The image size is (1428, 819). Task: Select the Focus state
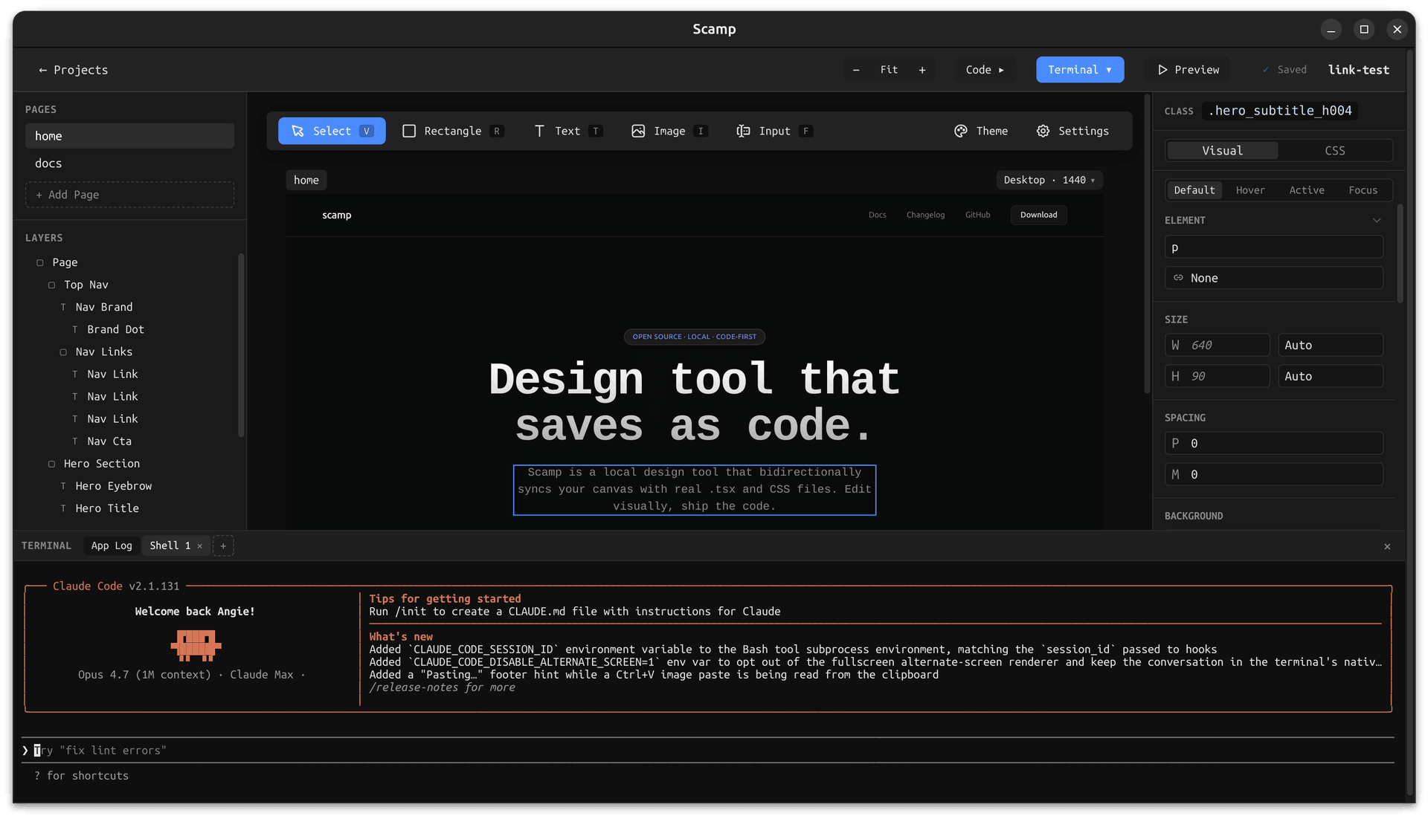point(1363,190)
